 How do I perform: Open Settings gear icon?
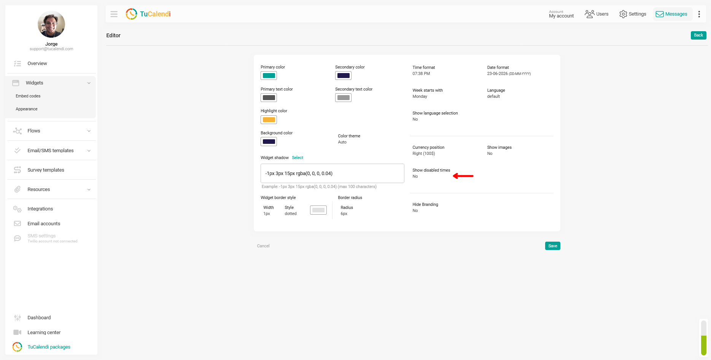pos(623,14)
